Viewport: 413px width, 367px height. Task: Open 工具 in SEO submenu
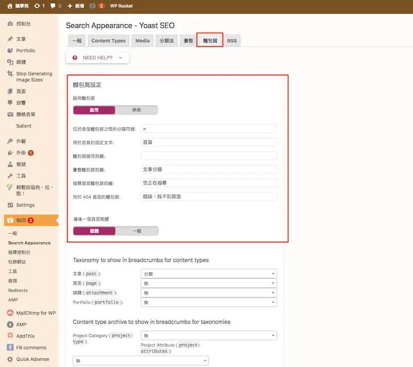tap(12, 271)
